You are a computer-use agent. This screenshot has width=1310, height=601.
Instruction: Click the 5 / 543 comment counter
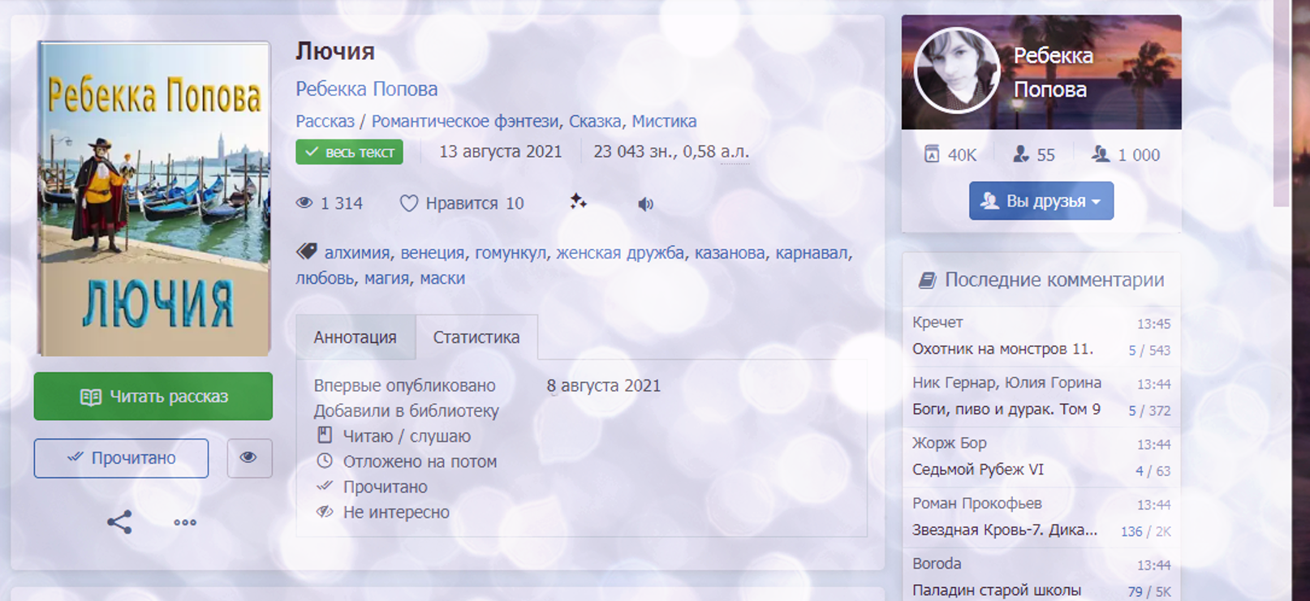pyautogui.click(x=1149, y=350)
